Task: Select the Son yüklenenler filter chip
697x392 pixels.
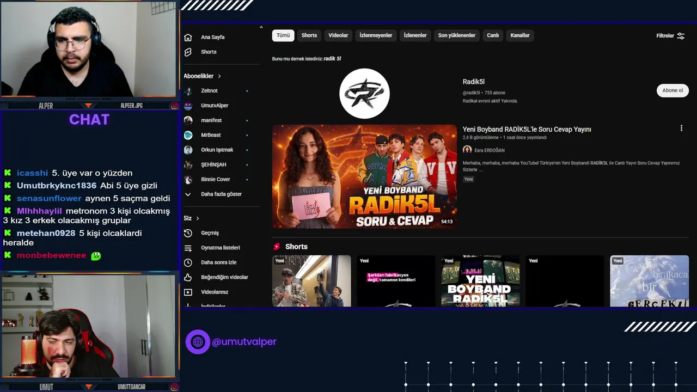Action: (457, 35)
